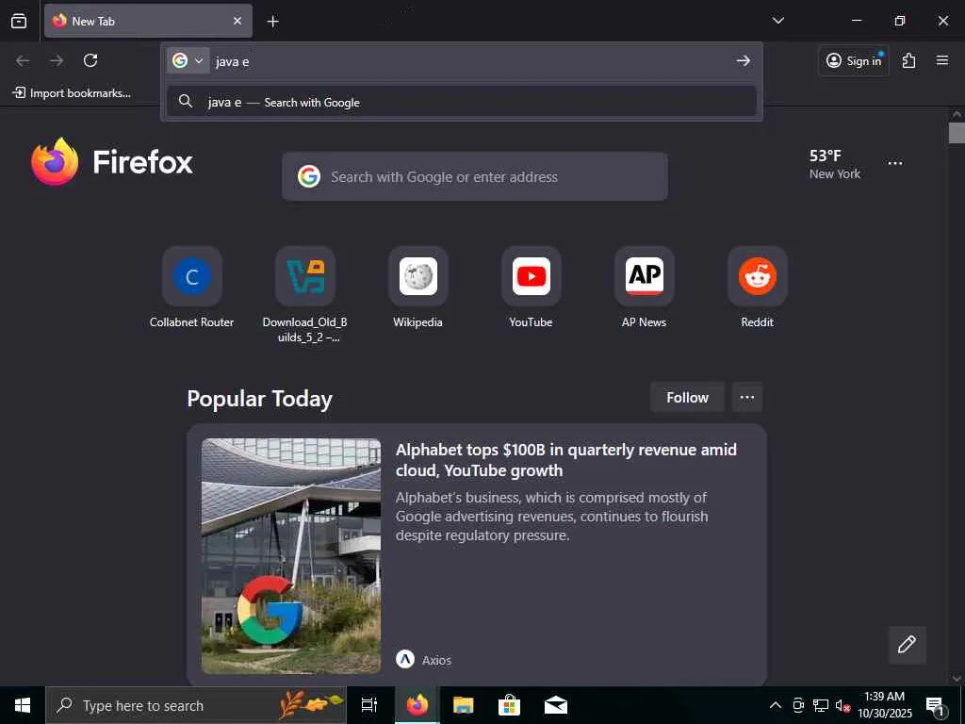Open Popular Today three-dot options menu
The image size is (965, 724).
(x=747, y=397)
